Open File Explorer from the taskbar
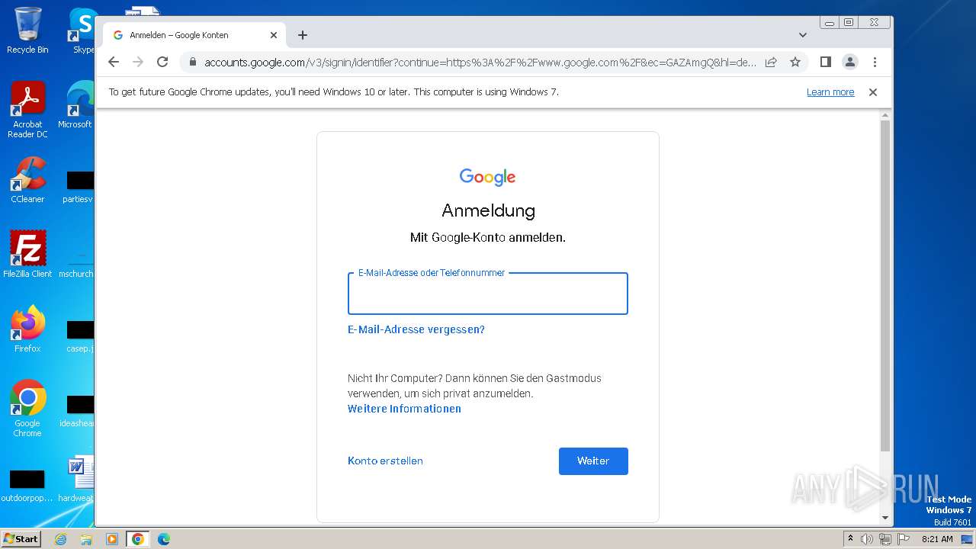Image resolution: width=976 pixels, height=549 pixels. point(86,539)
